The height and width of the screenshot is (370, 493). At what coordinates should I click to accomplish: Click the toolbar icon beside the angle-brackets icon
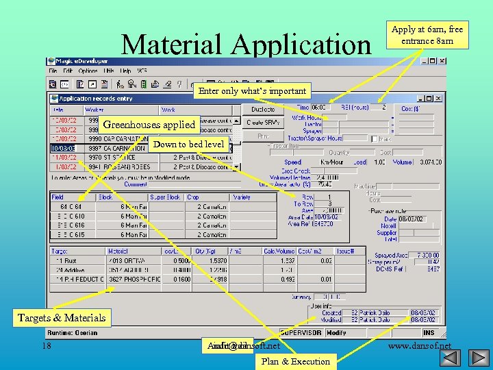click(80, 84)
